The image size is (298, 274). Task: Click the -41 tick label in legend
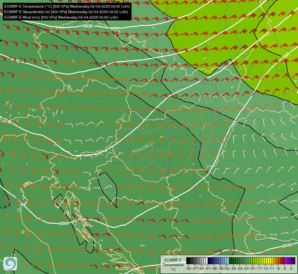[x=208, y=269]
